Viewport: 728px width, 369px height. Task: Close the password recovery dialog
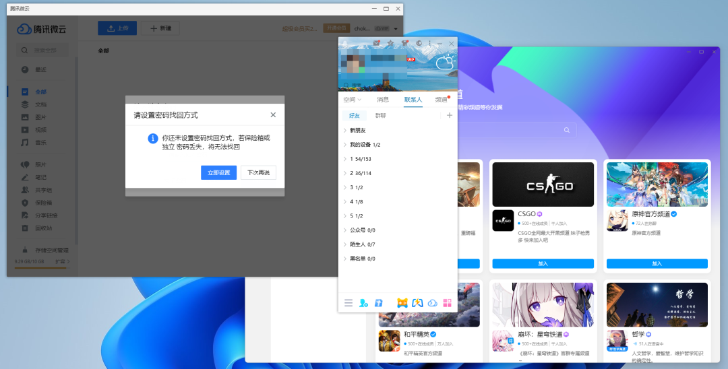pyautogui.click(x=273, y=114)
